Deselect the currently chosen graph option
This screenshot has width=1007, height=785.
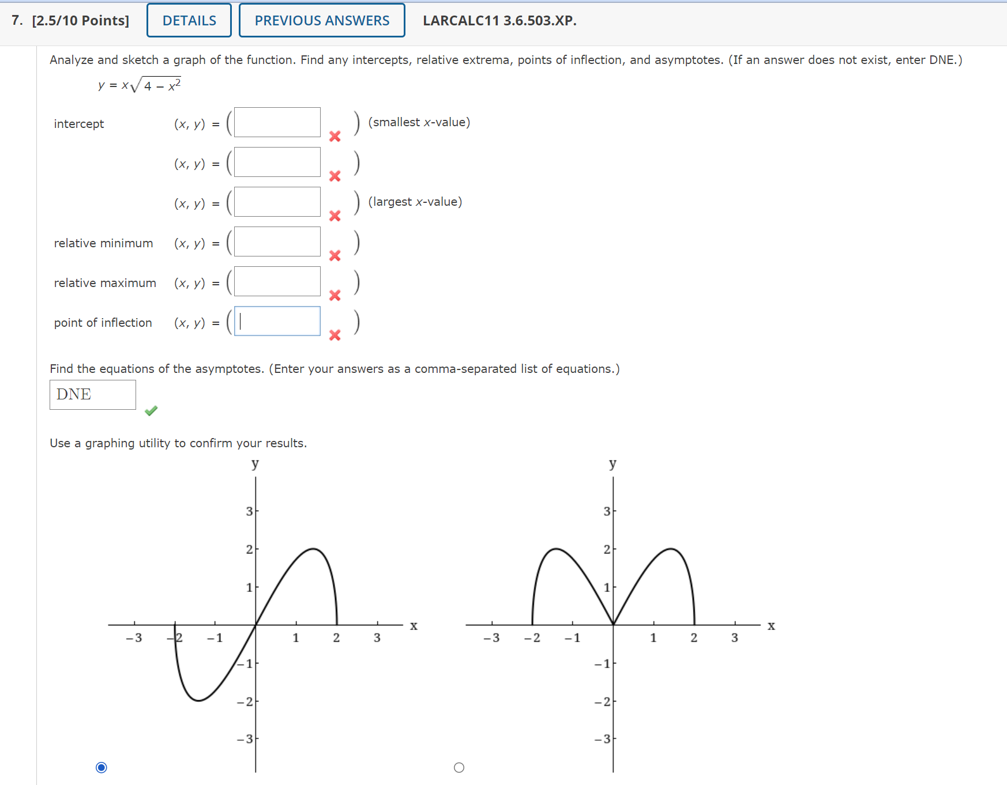click(x=102, y=767)
